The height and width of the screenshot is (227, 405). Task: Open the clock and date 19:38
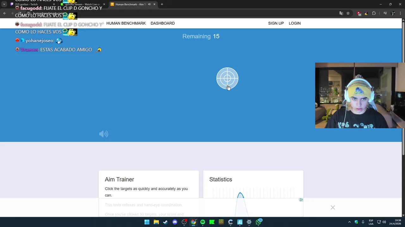coord(395,222)
